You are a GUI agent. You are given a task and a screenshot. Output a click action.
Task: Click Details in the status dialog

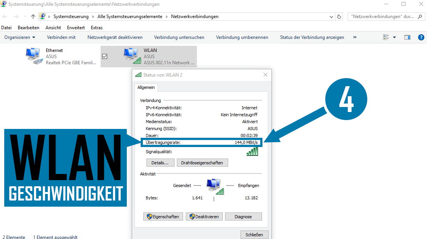(160, 162)
